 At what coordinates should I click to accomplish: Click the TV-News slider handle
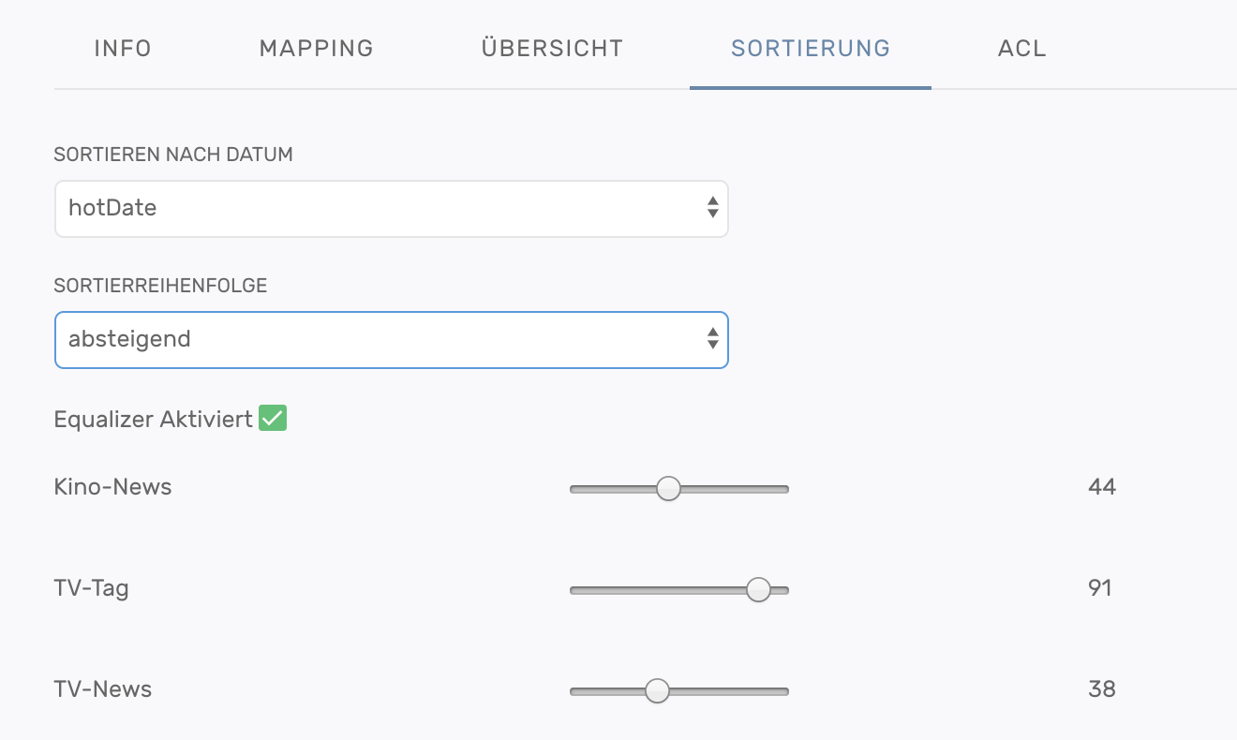pyautogui.click(x=657, y=691)
